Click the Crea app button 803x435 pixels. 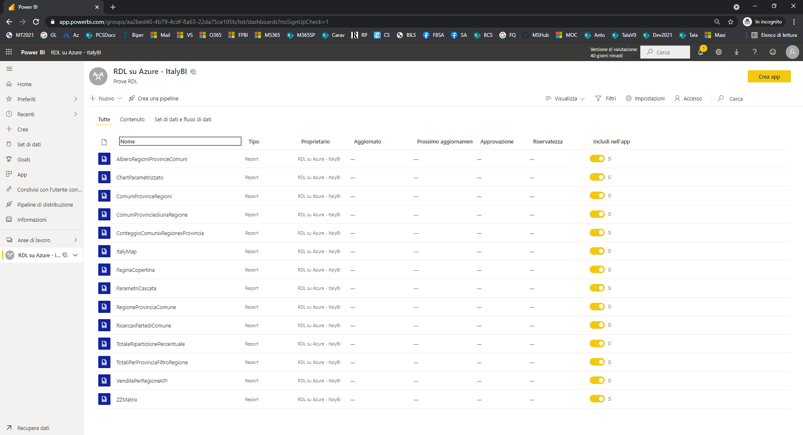tap(769, 77)
